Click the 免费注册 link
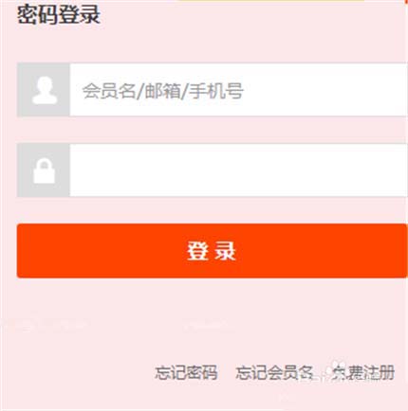Viewport: 408px width, 411px height. click(362, 372)
